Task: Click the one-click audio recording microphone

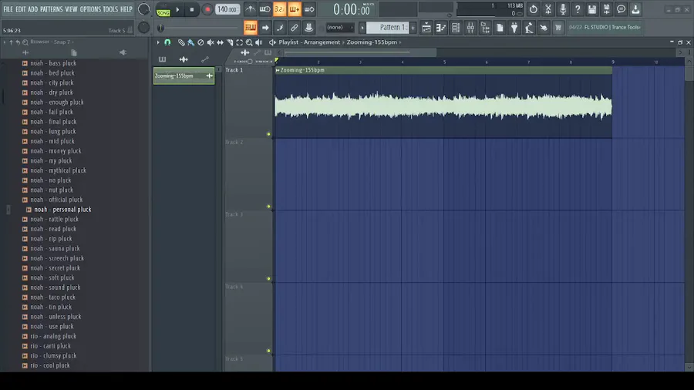Action: pos(563,9)
